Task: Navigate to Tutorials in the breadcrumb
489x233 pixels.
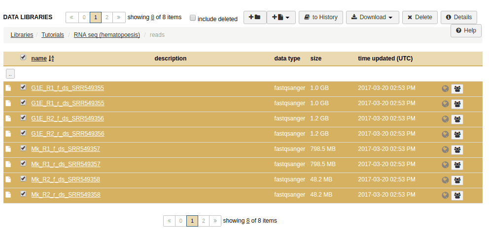Action: click(53, 35)
